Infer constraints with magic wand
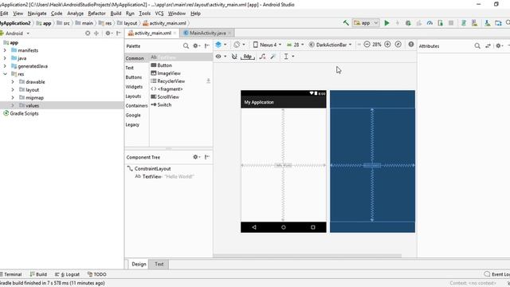 coord(273,57)
